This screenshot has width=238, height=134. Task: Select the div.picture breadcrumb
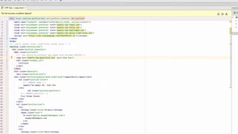[78, 18]
